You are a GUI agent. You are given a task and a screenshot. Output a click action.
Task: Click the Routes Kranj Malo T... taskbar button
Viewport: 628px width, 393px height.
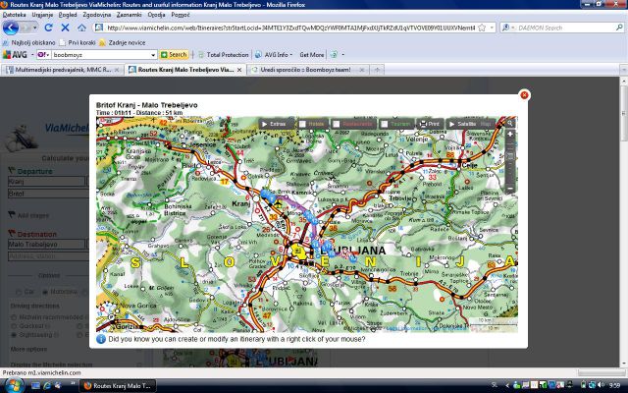119,386
